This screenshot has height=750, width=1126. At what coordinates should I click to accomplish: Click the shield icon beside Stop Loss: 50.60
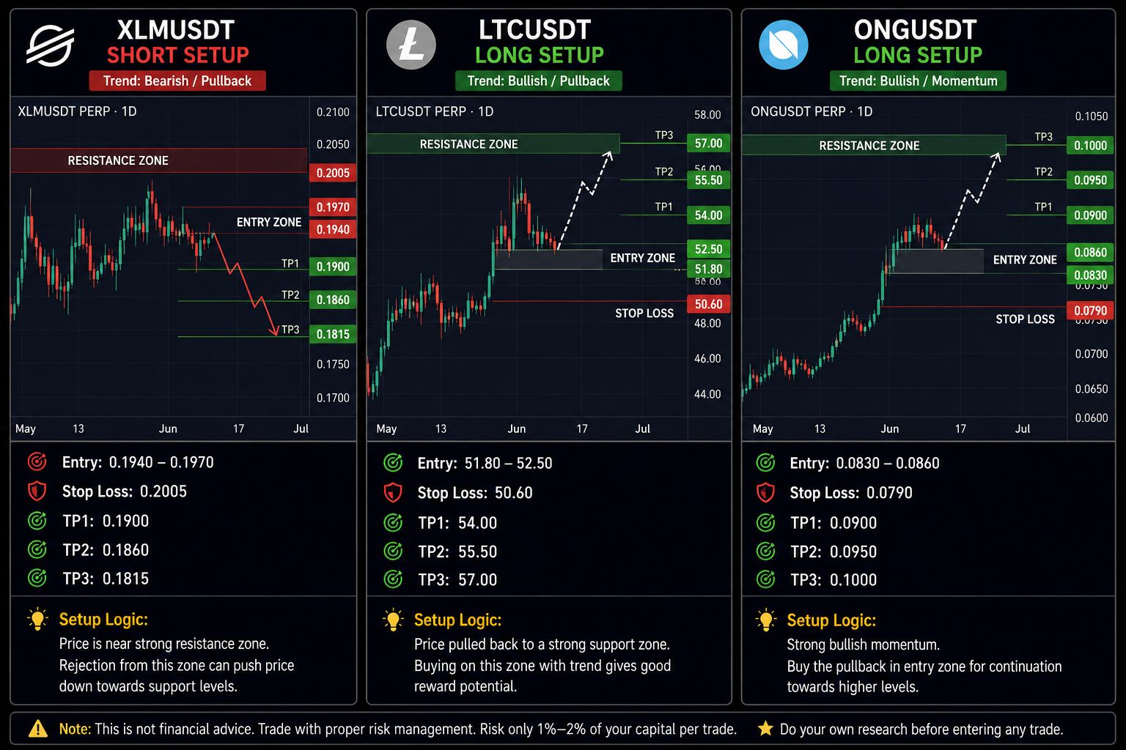click(393, 493)
